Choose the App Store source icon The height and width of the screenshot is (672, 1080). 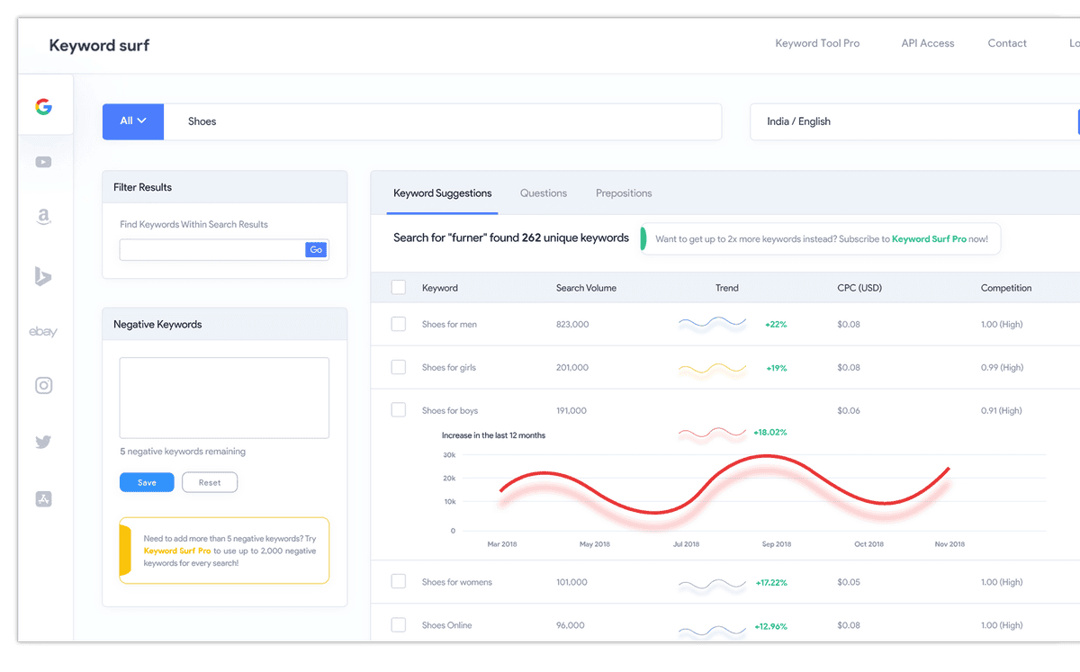pyautogui.click(x=42, y=498)
